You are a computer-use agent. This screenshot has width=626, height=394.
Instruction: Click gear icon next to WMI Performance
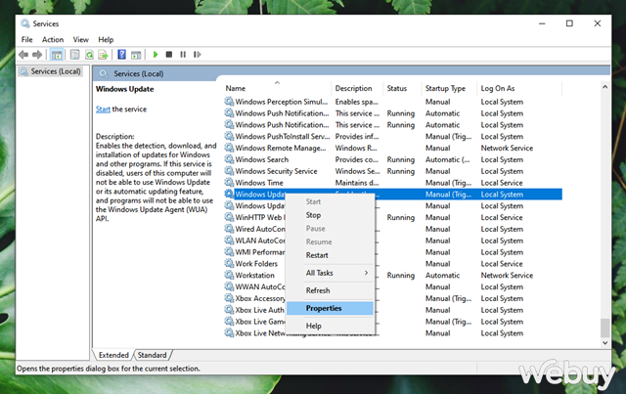click(x=229, y=252)
